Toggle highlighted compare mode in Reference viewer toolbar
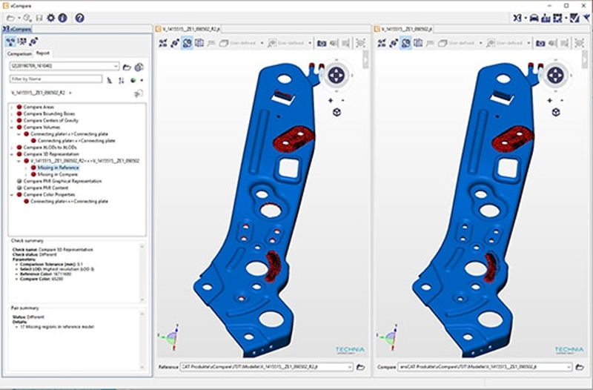Screen dimensions: 593x390 (187, 43)
